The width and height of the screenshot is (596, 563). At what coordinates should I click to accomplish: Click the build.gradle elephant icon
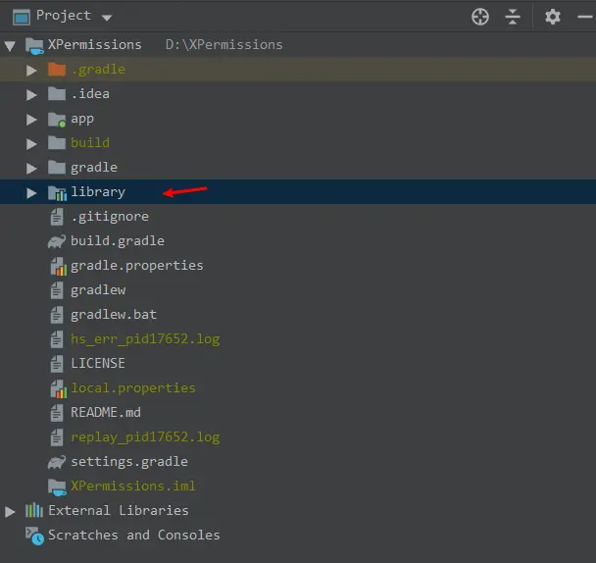coord(57,241)
